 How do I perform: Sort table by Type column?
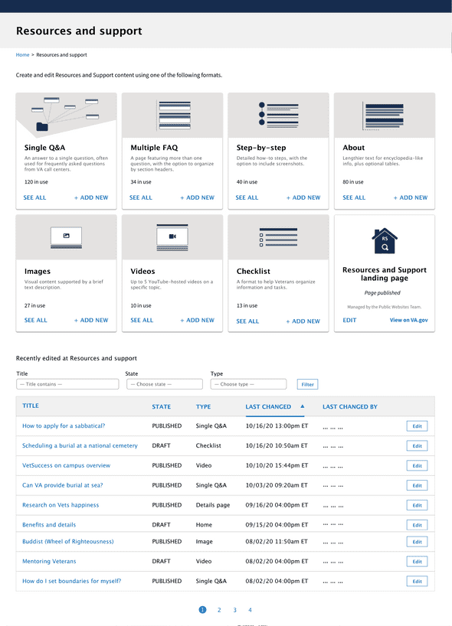pyautogui.click(x=203, y=406)
